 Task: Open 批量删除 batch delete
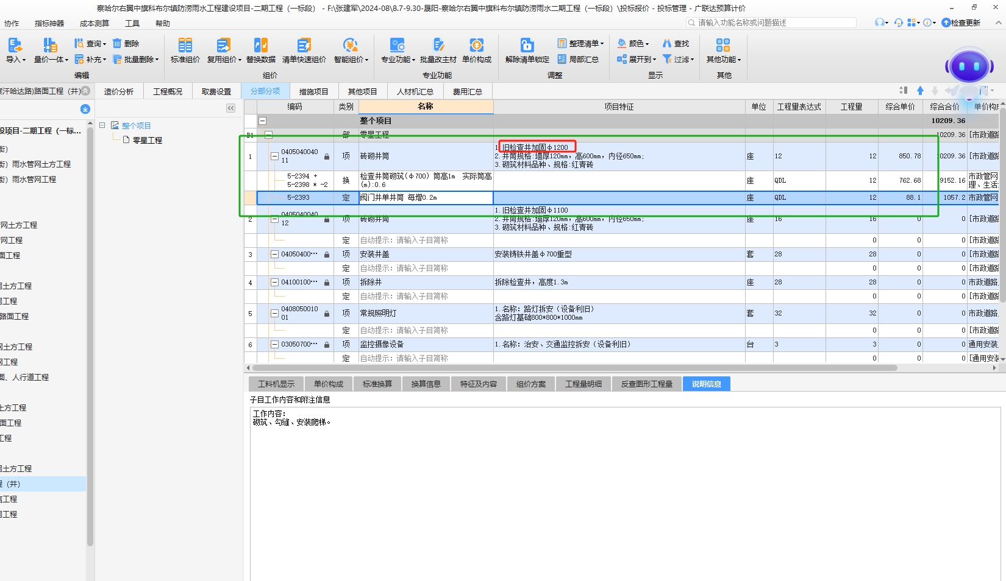point(135,59)
